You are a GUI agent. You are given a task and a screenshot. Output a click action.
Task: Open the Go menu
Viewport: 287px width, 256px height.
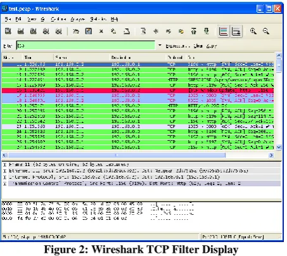tap(42, 19)
